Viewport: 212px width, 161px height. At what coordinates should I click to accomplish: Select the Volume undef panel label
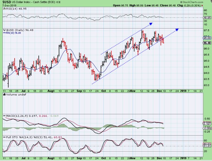click(16, 95)
